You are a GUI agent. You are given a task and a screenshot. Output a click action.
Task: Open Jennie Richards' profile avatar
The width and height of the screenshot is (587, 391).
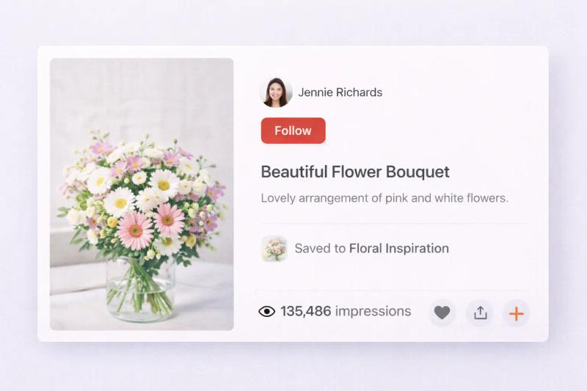pyautogui.click(x=276, y=92)
